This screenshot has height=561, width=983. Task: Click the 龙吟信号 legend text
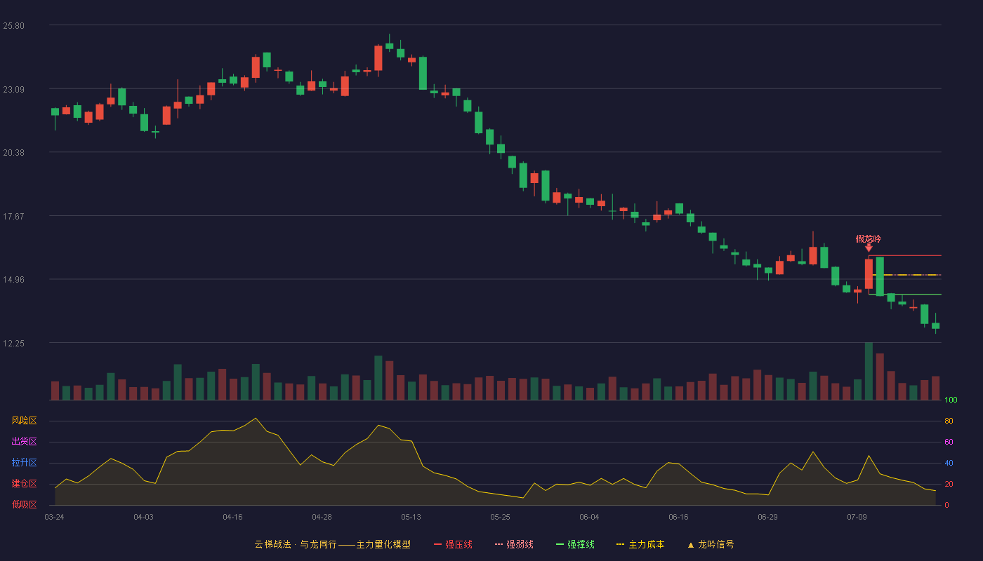(x=715, y=545)
